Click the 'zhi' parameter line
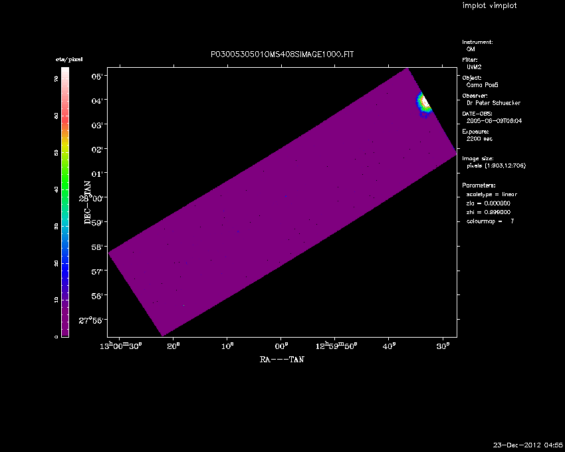The image size is (565, 452). pyautogui.click(x=489, y=212)
